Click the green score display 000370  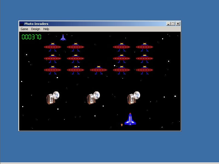pos(31,37)
